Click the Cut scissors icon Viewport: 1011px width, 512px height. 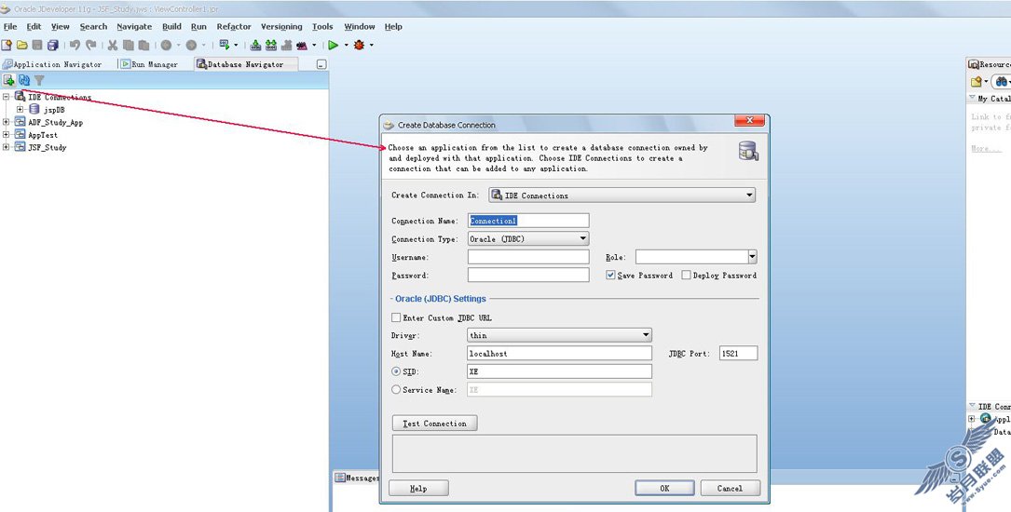[x=113, y=45]
